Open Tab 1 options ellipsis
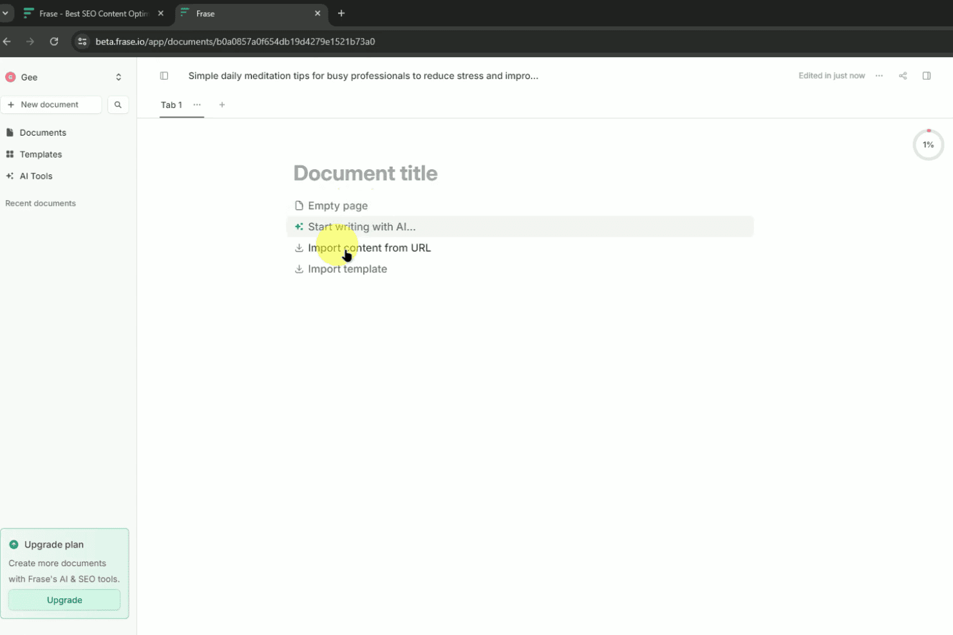 click(197, 105)
